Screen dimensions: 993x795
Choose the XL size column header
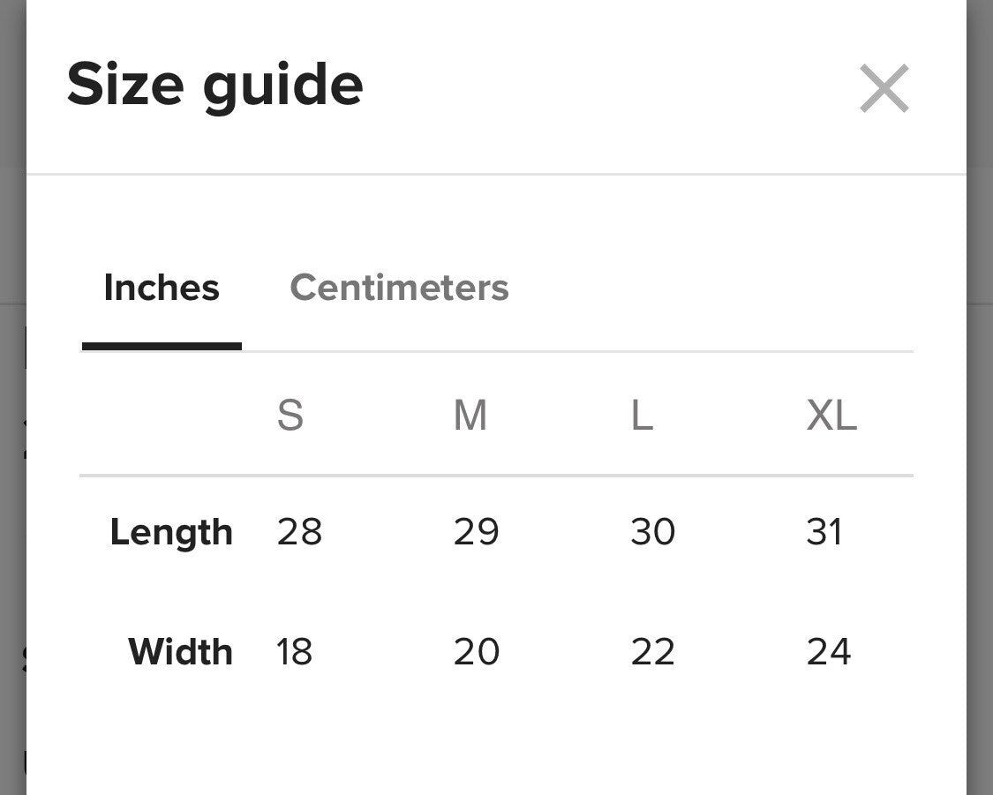(x=831, y=415)
